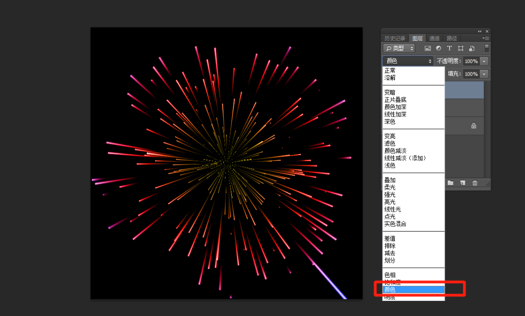Filter layers by pixel image icon
Screen dimensions: 525x316
click(428, 48)
